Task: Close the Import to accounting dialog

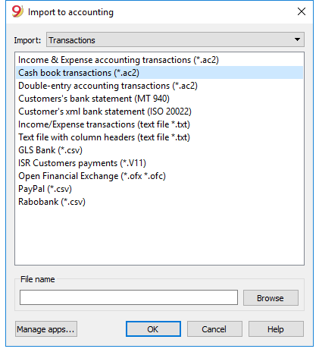Action: click(x=302, y=11)
